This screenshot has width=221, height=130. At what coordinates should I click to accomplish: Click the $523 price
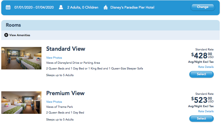click(x=202, y=100)
